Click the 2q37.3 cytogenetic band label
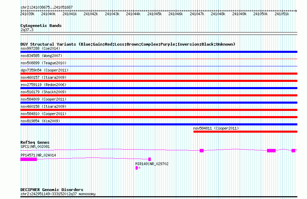The height and width of the screenshot is (199, 307). (27, 30)
